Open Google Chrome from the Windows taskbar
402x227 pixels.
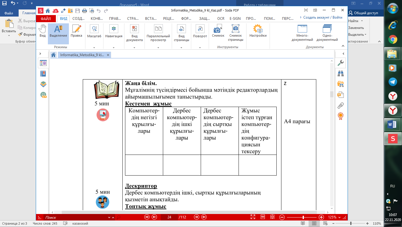[393, 39]
